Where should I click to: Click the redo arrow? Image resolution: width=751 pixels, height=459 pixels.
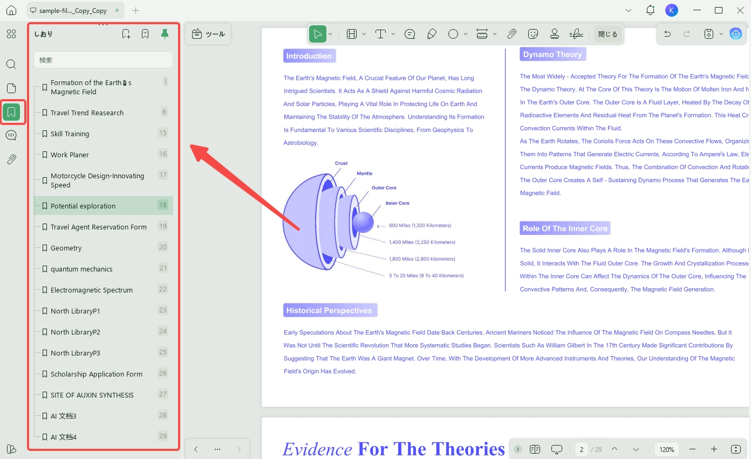point(687,34)
